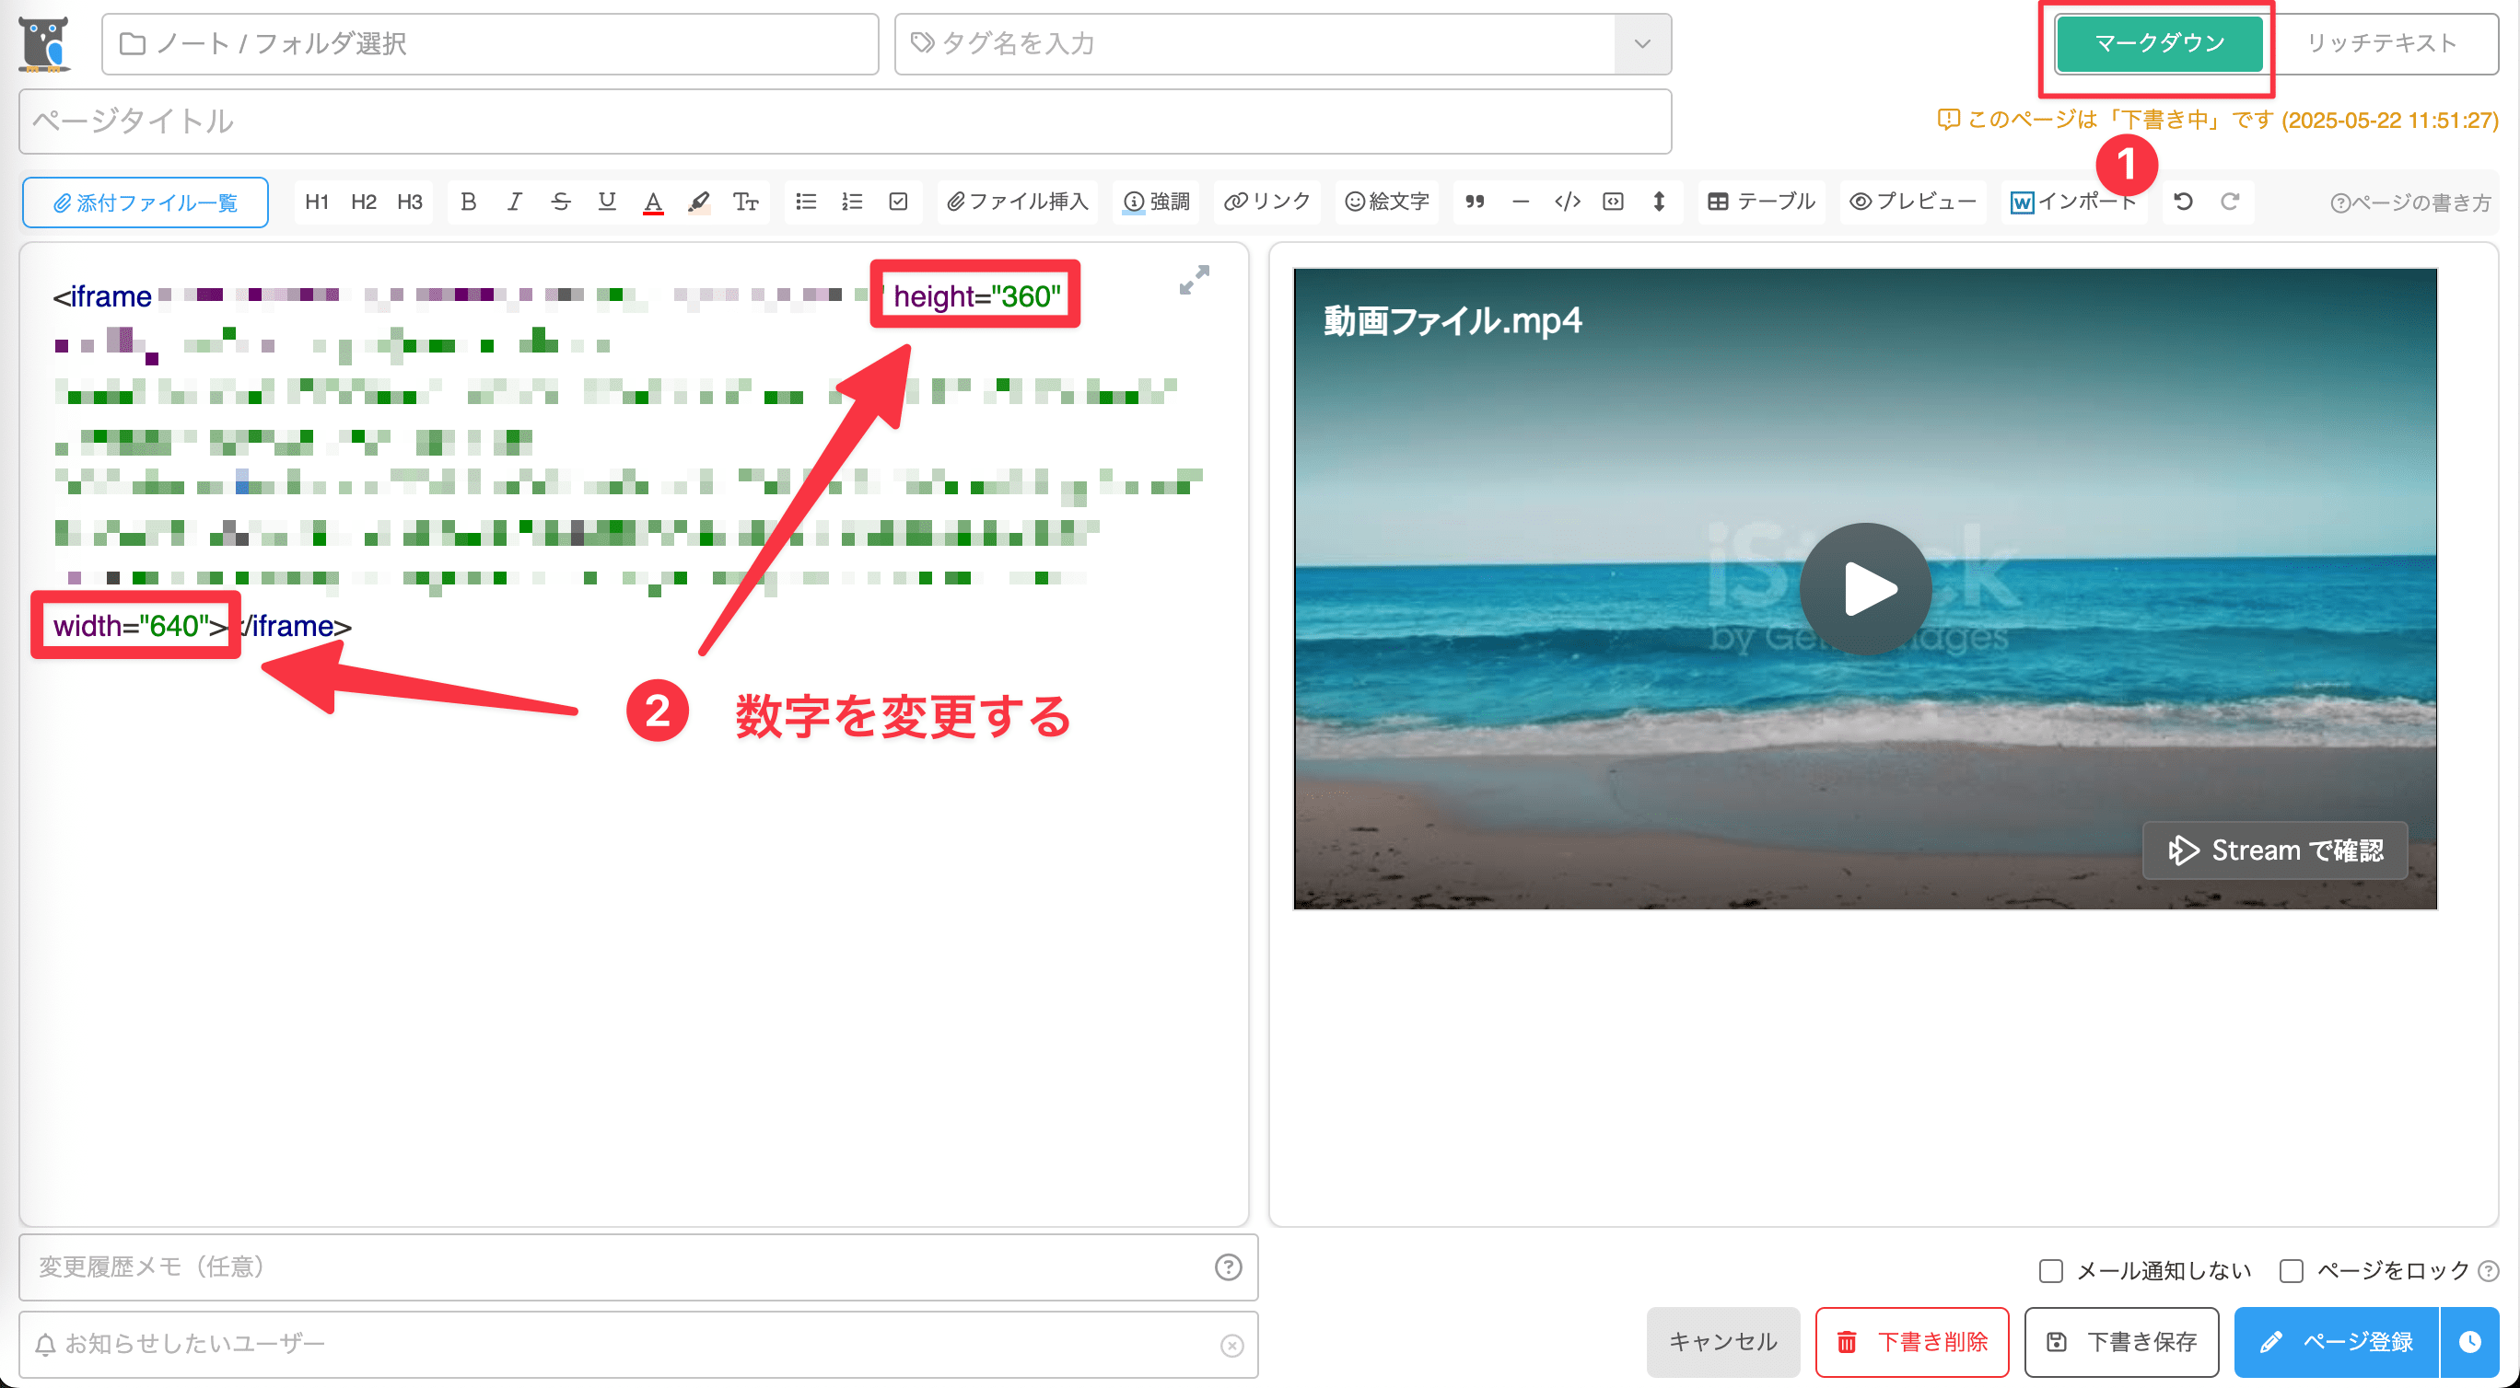Expand the tag name dropdown chevron
This screenshot has height=1388, width=2520.
1639,43
